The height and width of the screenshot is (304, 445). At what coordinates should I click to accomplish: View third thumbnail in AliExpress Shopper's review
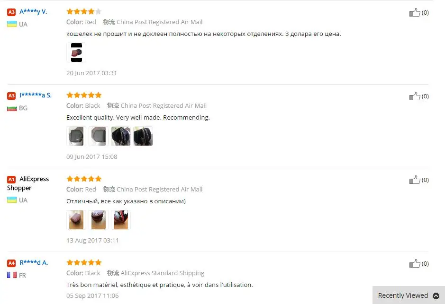coord(121,220)
